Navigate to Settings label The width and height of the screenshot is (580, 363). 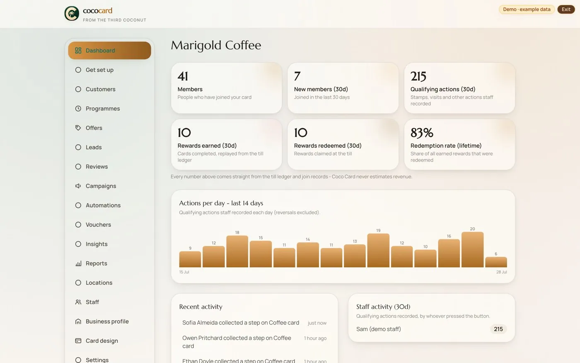(97, 360)
